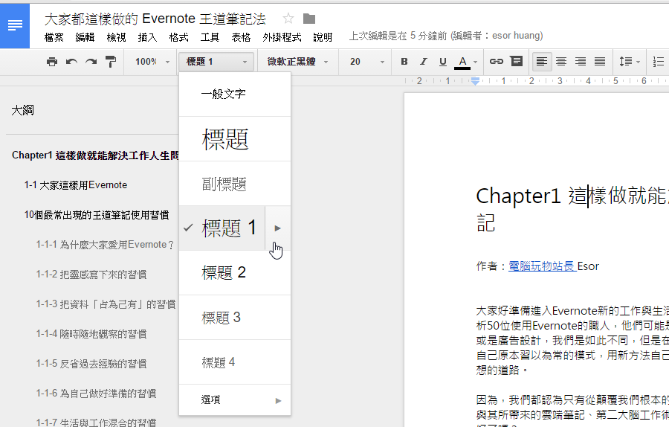The height and width of the screenshot is (427, 669).
Task: Open the 格式 menu
Action: click(x=178, y=37)
